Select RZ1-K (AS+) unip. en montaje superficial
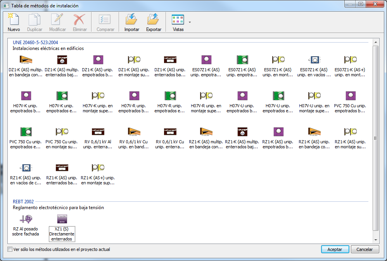 click(98, 168)
